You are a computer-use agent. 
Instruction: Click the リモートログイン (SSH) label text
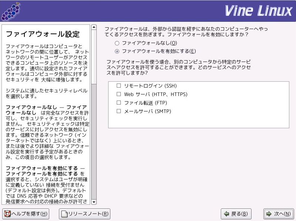coord(150,86)
